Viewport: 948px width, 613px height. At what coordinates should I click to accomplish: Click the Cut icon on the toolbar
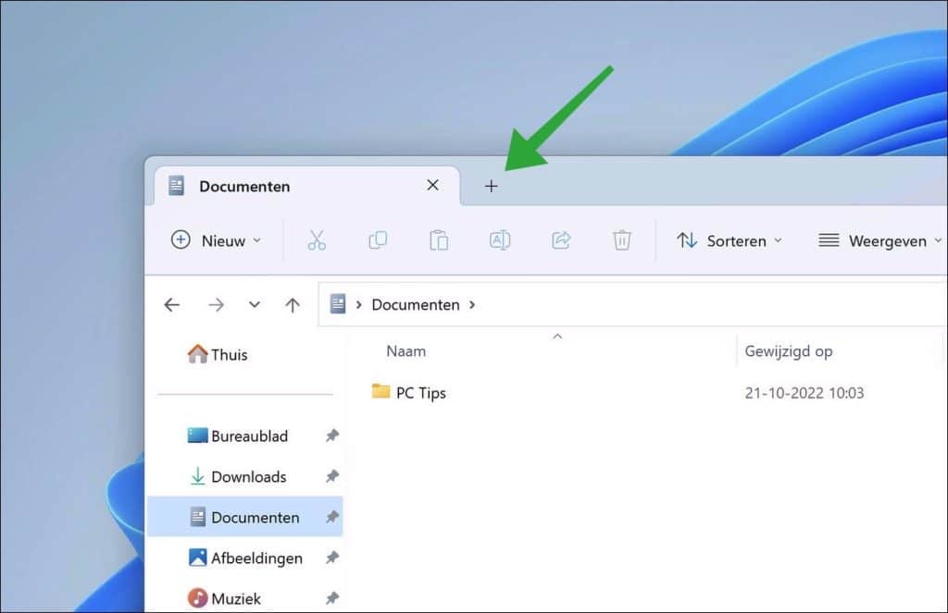click(318, 240)
